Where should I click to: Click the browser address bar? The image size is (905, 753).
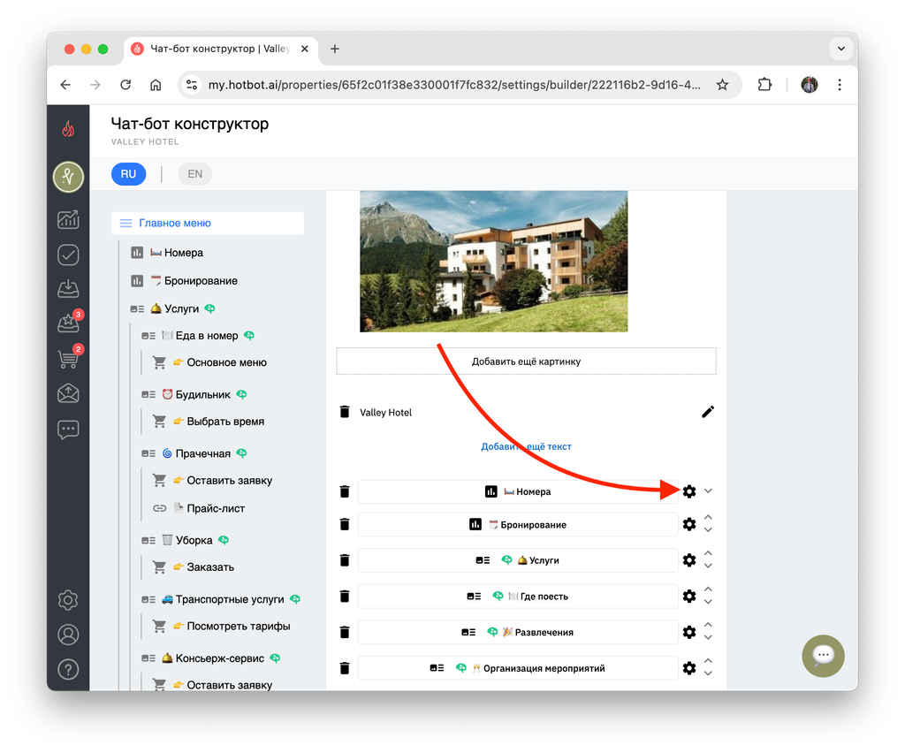click(454, 85)
